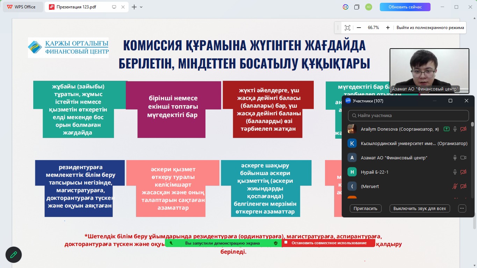Toggle microphone for Нурай Б-22-1
This screenshot has width=477, height=268.
[x=455, y=172]
